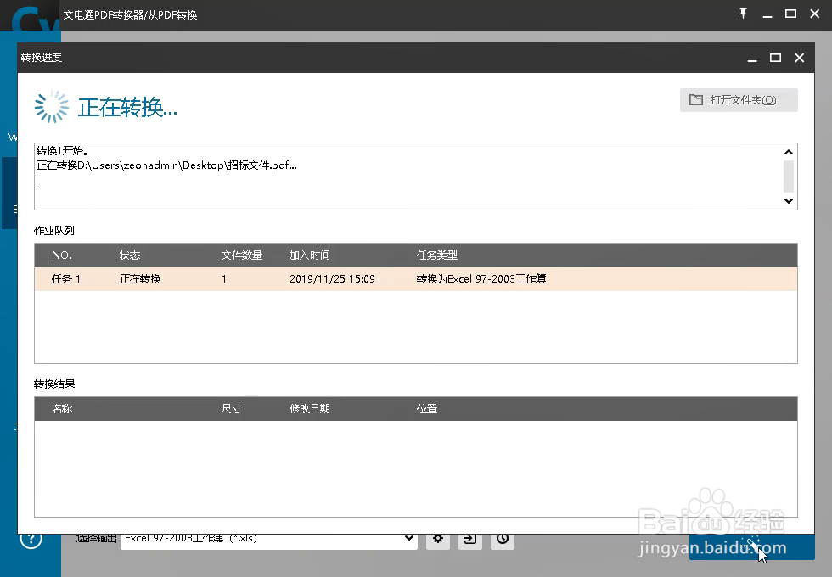Close the 转换进度 dialog
832x577 pixels.
(799, 58)
